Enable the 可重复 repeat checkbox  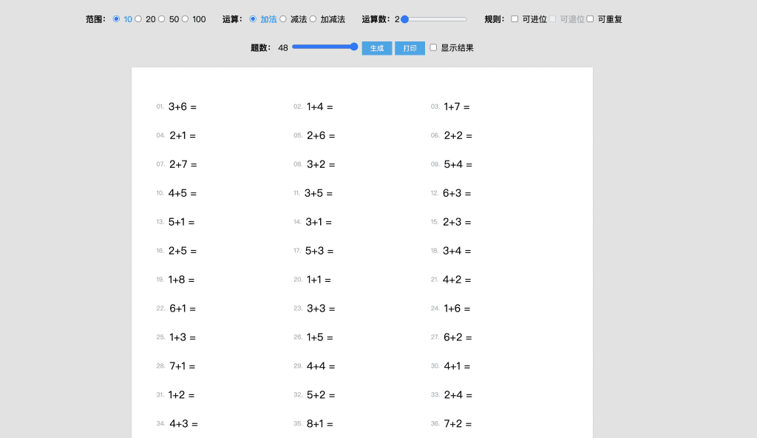(x=590, y=18)
